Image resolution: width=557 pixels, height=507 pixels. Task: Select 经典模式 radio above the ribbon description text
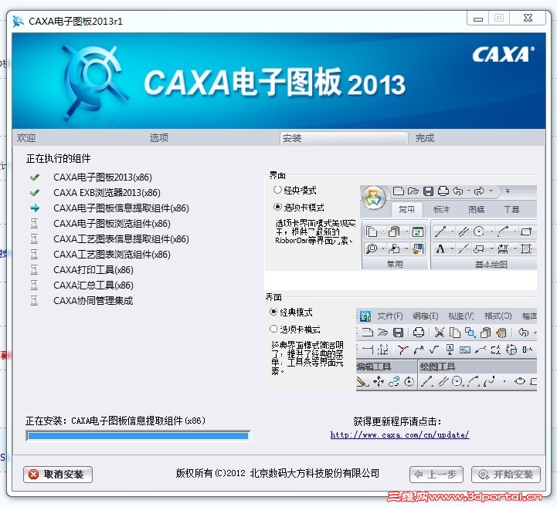[277, 190]
